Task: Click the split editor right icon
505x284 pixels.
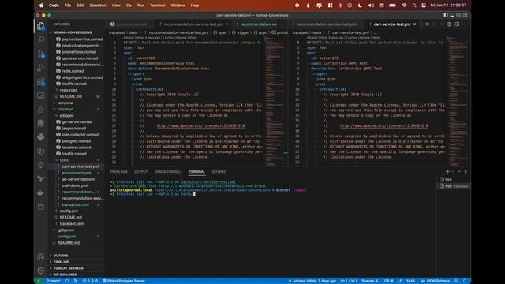Action: [457, 24]
